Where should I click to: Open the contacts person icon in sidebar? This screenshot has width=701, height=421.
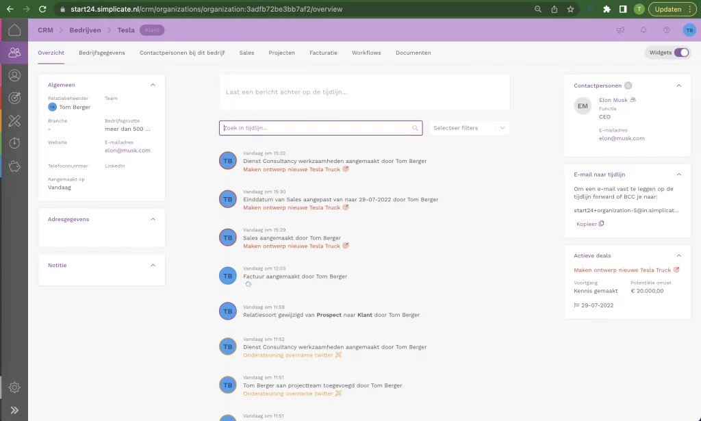pos(14,75)
